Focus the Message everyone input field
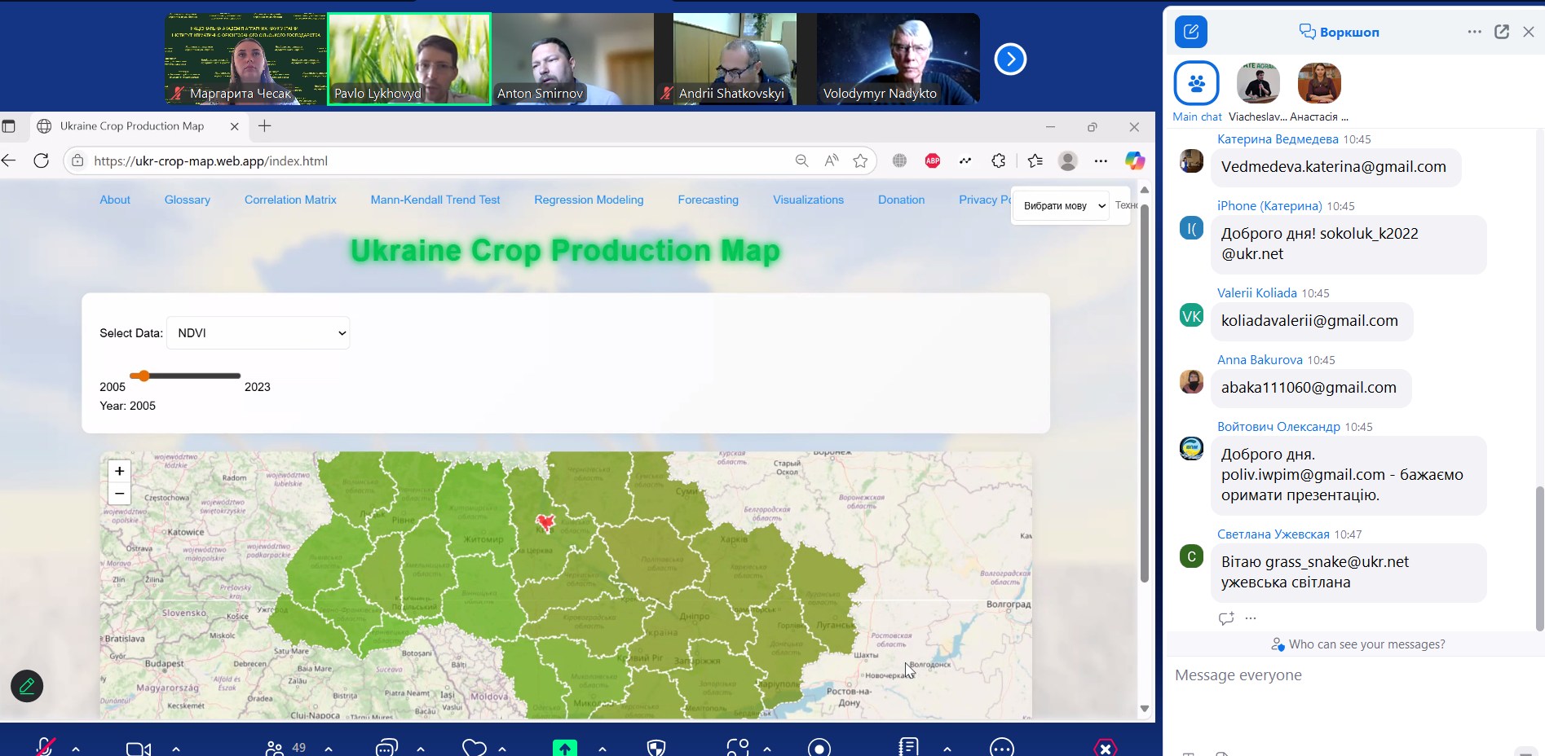1545x756 pixels. [1354, 675]
